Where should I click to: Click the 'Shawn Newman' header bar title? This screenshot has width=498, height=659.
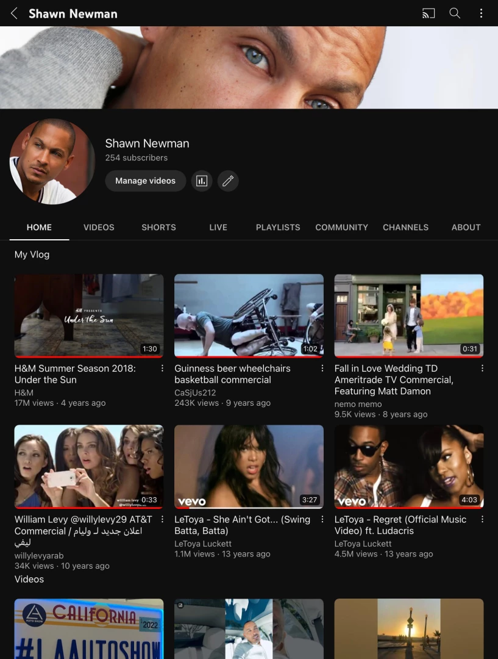[73, 13]
